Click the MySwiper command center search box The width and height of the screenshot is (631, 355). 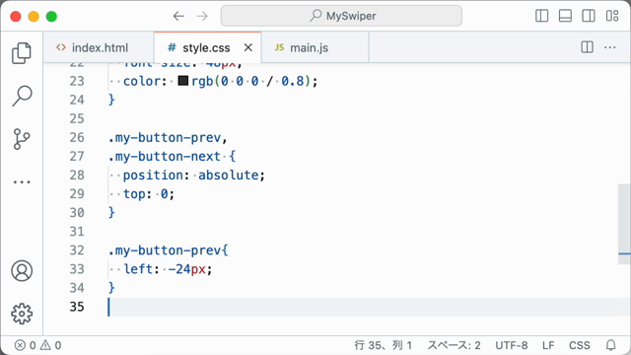(x=341, y=16)
